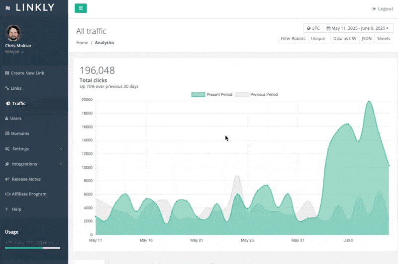
Task: Open the date range dropdown
Action: pyautogui.click(x=358, y=28)
